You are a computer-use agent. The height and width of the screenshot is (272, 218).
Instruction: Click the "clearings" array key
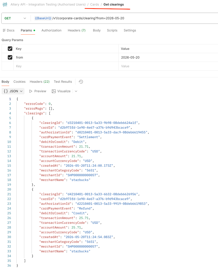click(x=35, y=113)
